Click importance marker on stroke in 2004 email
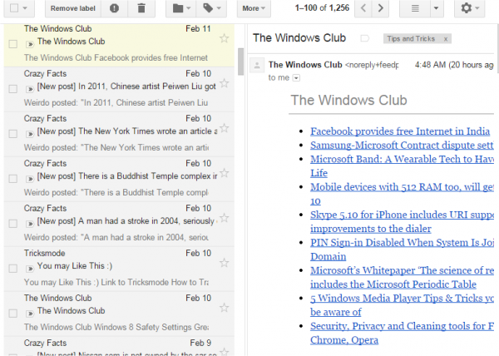Image resolution: width=499 pixels, height=356 pixels. point(30,224)
